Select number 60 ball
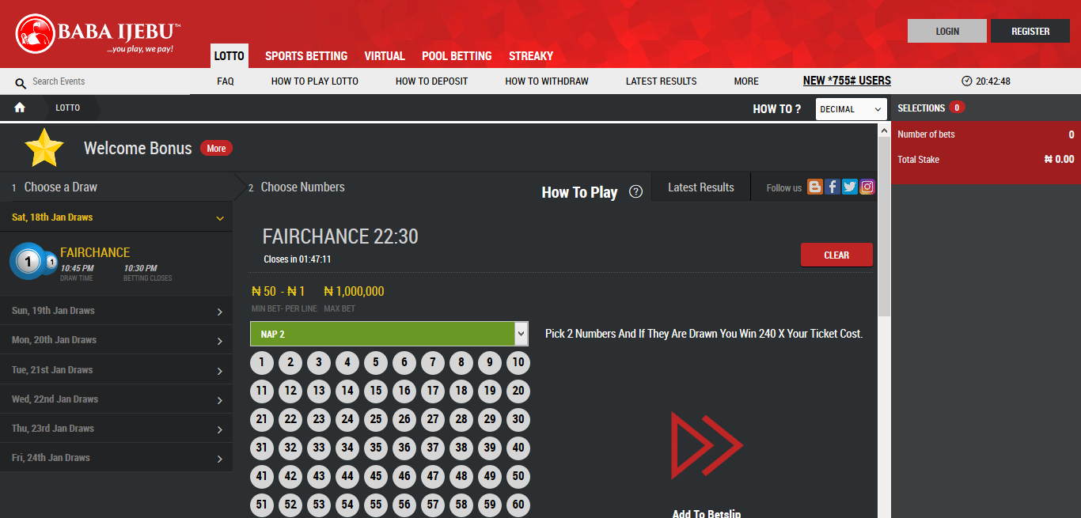1081x518 pixels. click(x=518, y=505)
